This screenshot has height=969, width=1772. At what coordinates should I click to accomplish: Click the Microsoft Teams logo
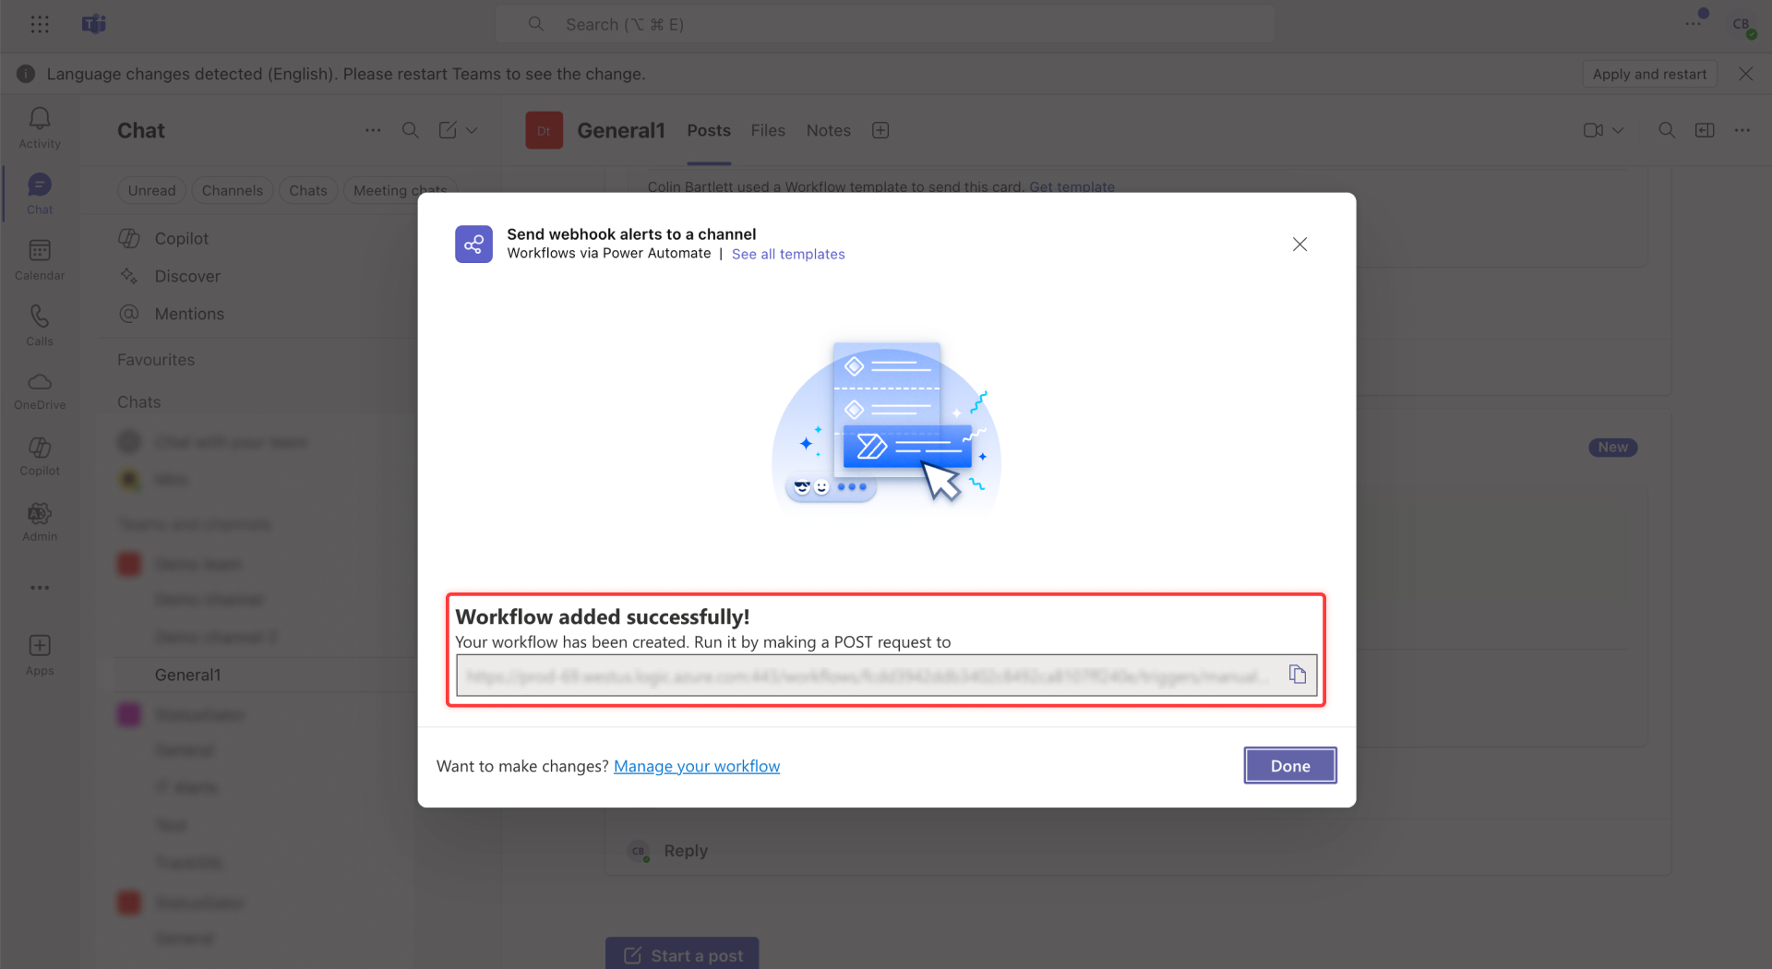coord(94,25)
